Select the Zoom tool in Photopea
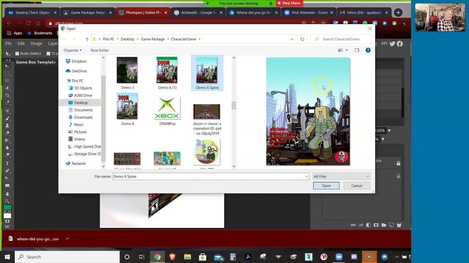Viewport: 469px width, 263px height. (7, 201)
